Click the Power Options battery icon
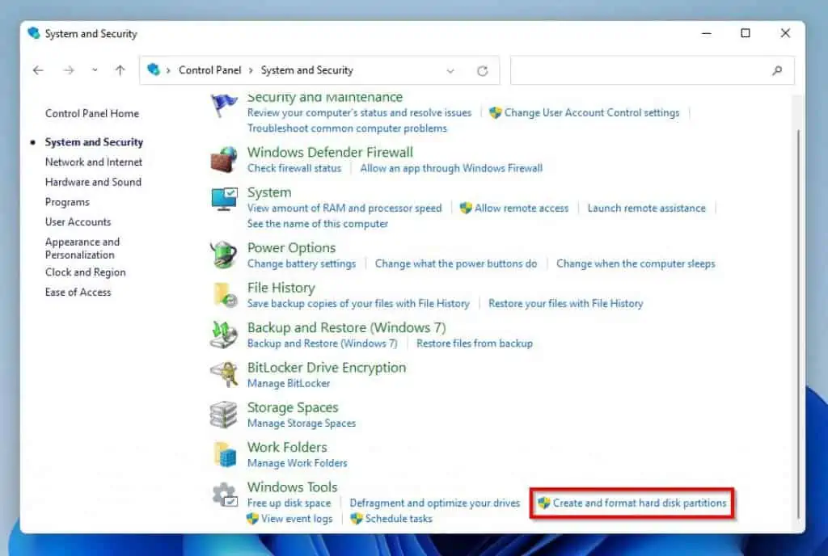The width and height of the screenshot is (828, 556). [x=224, y=255]
